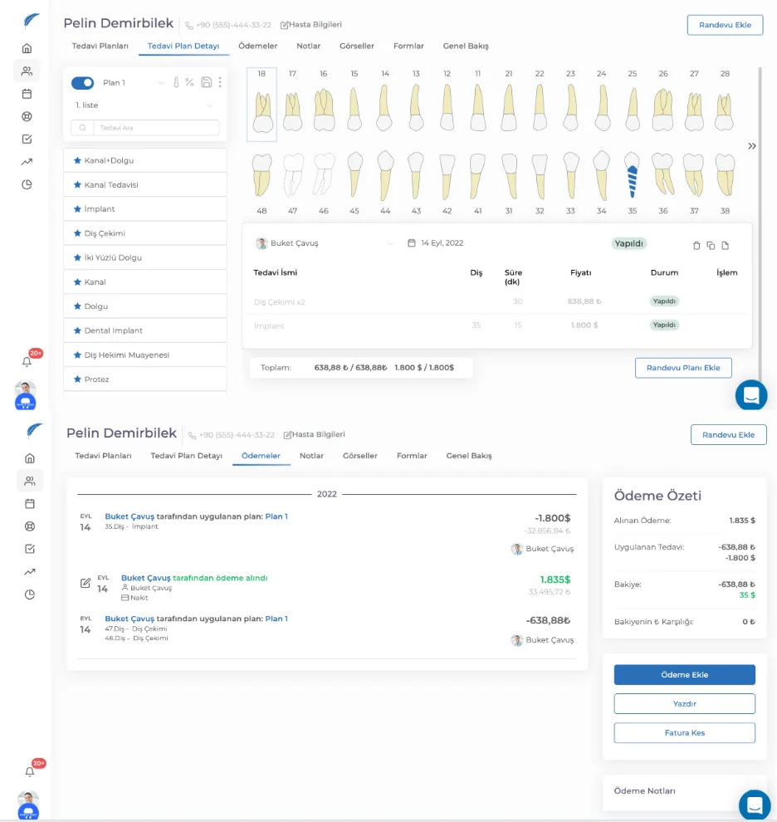This screenshot has height=822, width=777.
Task: Click the notification bell in the top sidebar
Action: (27, 362)
